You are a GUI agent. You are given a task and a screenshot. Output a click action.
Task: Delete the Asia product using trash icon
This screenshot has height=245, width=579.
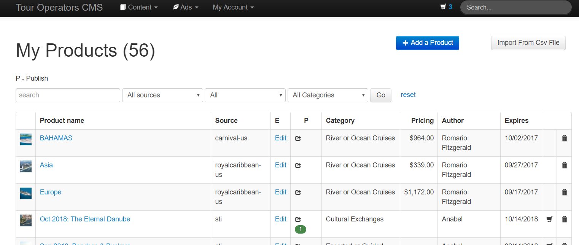pyautogui.click(x=565, y=165)
